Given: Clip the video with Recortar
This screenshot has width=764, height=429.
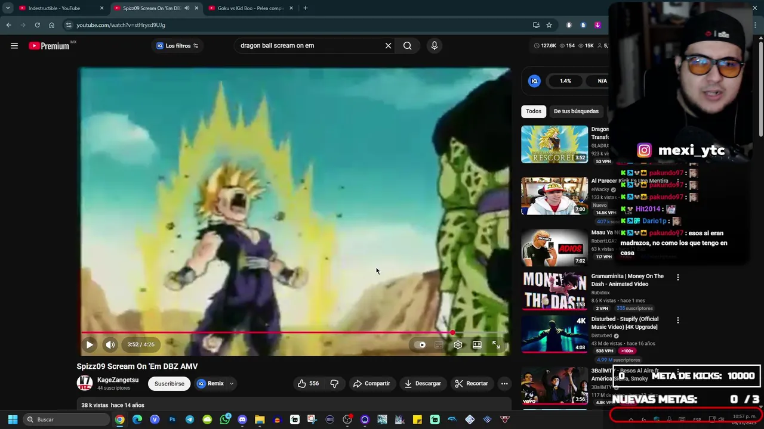Looking at the screenshot, I should click(x=471, y=384).
